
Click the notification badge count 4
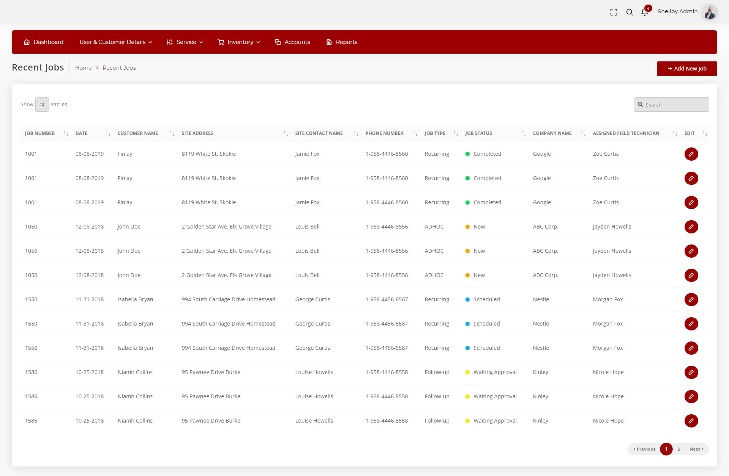coord(648,8)
